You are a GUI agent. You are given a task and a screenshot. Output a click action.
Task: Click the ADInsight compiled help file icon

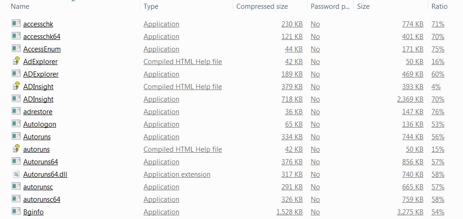pos(16,86)
